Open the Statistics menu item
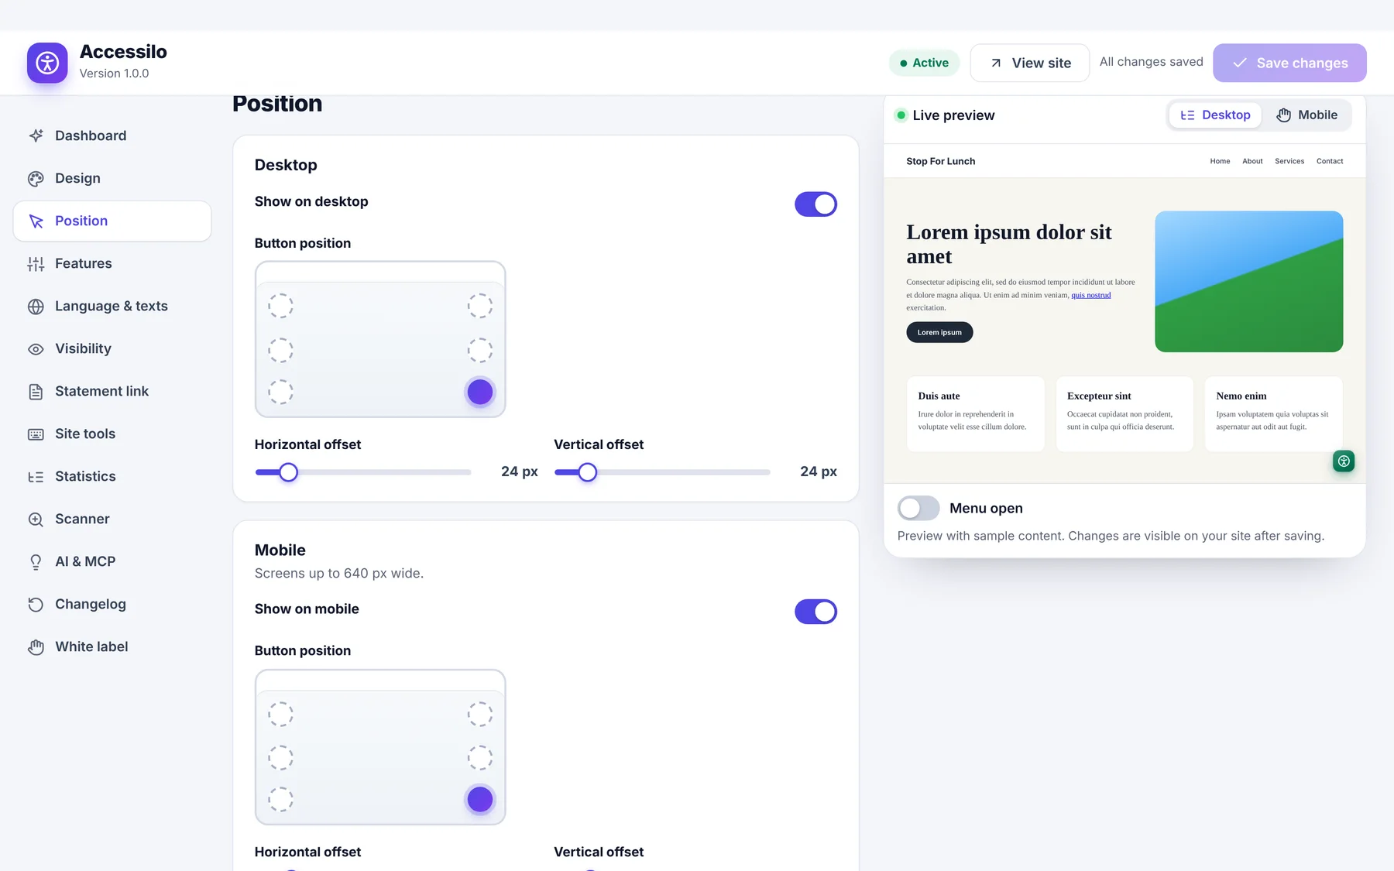This screenshot has height=871, width=1394. (112, 477)
